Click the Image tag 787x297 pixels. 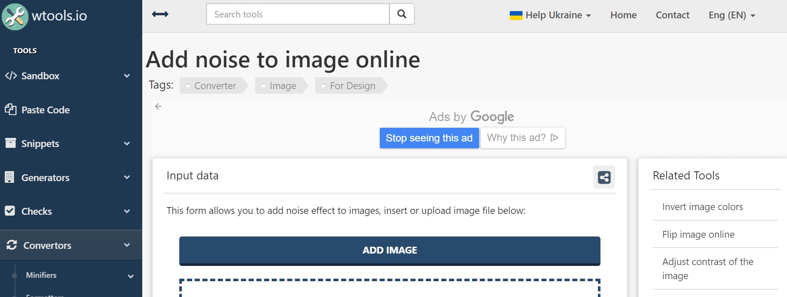point(282,86)
